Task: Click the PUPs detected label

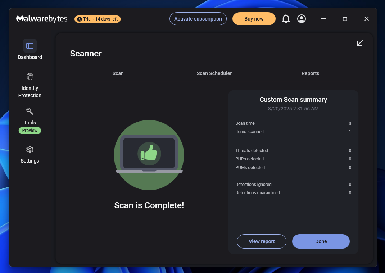Action: coord(249,159)
